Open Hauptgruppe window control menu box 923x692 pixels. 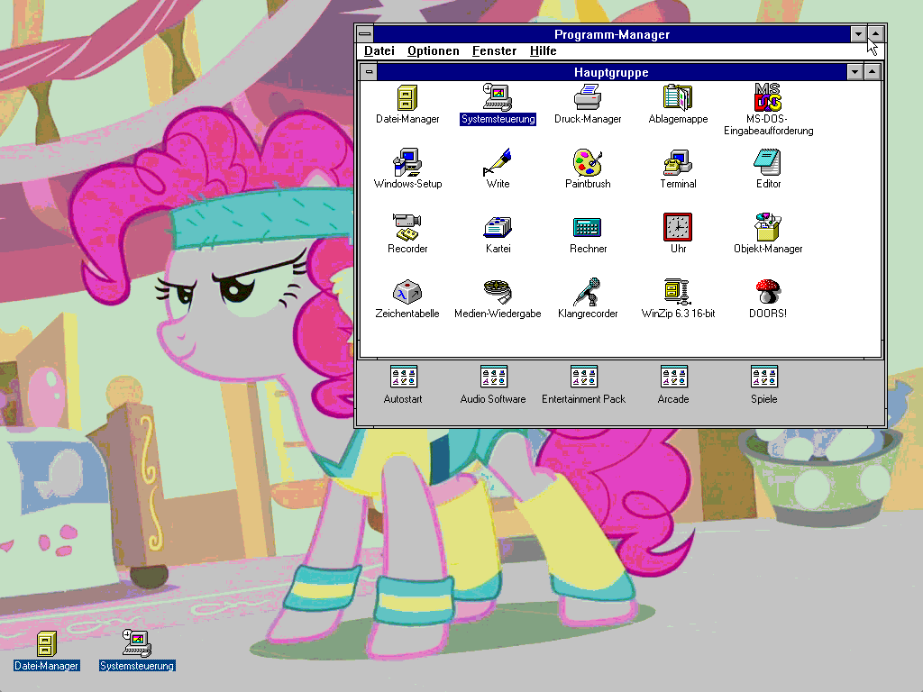pos(369,72)
